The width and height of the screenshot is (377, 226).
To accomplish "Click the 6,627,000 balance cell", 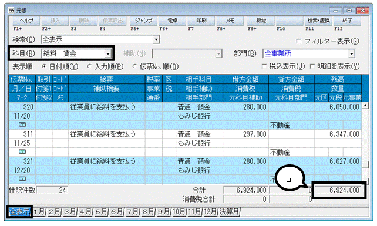I will coord(338,161).
